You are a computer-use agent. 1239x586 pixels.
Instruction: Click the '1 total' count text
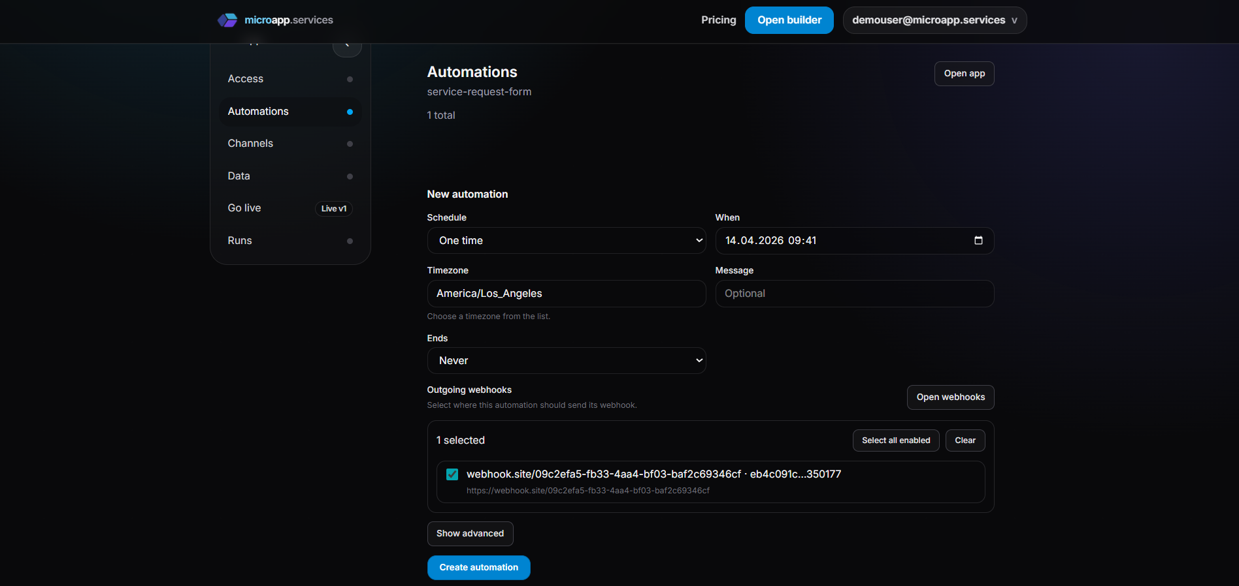(441, 116)
